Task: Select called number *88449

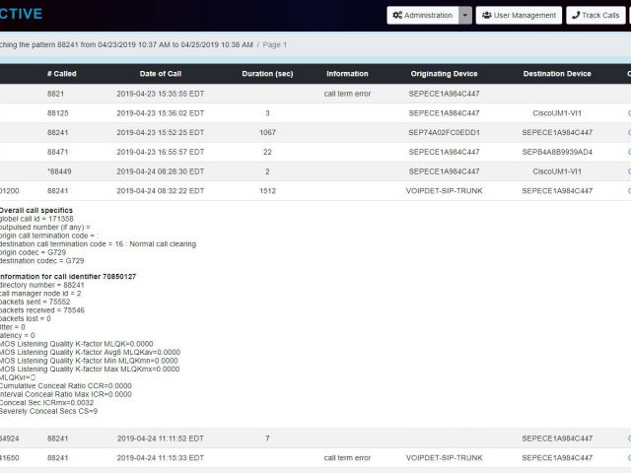Action: pyautogui.click(x=59, y=171)
